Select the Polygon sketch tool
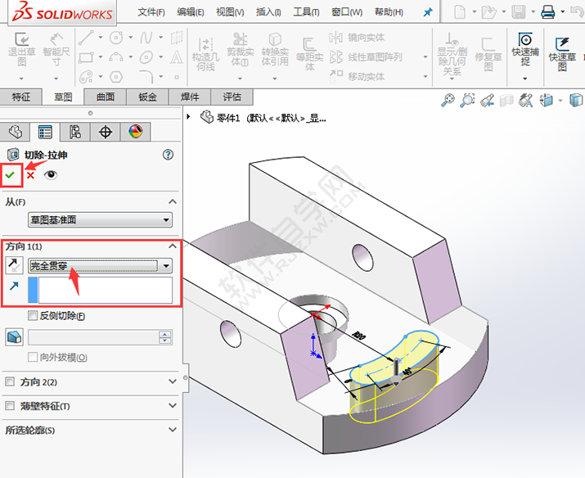Screen dimensions: 585x478 (116, 77)
